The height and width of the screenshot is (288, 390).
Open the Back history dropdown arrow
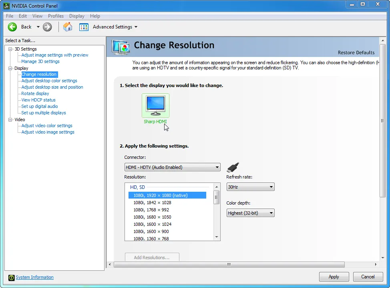pyautogui.click(x=38, y=27)
